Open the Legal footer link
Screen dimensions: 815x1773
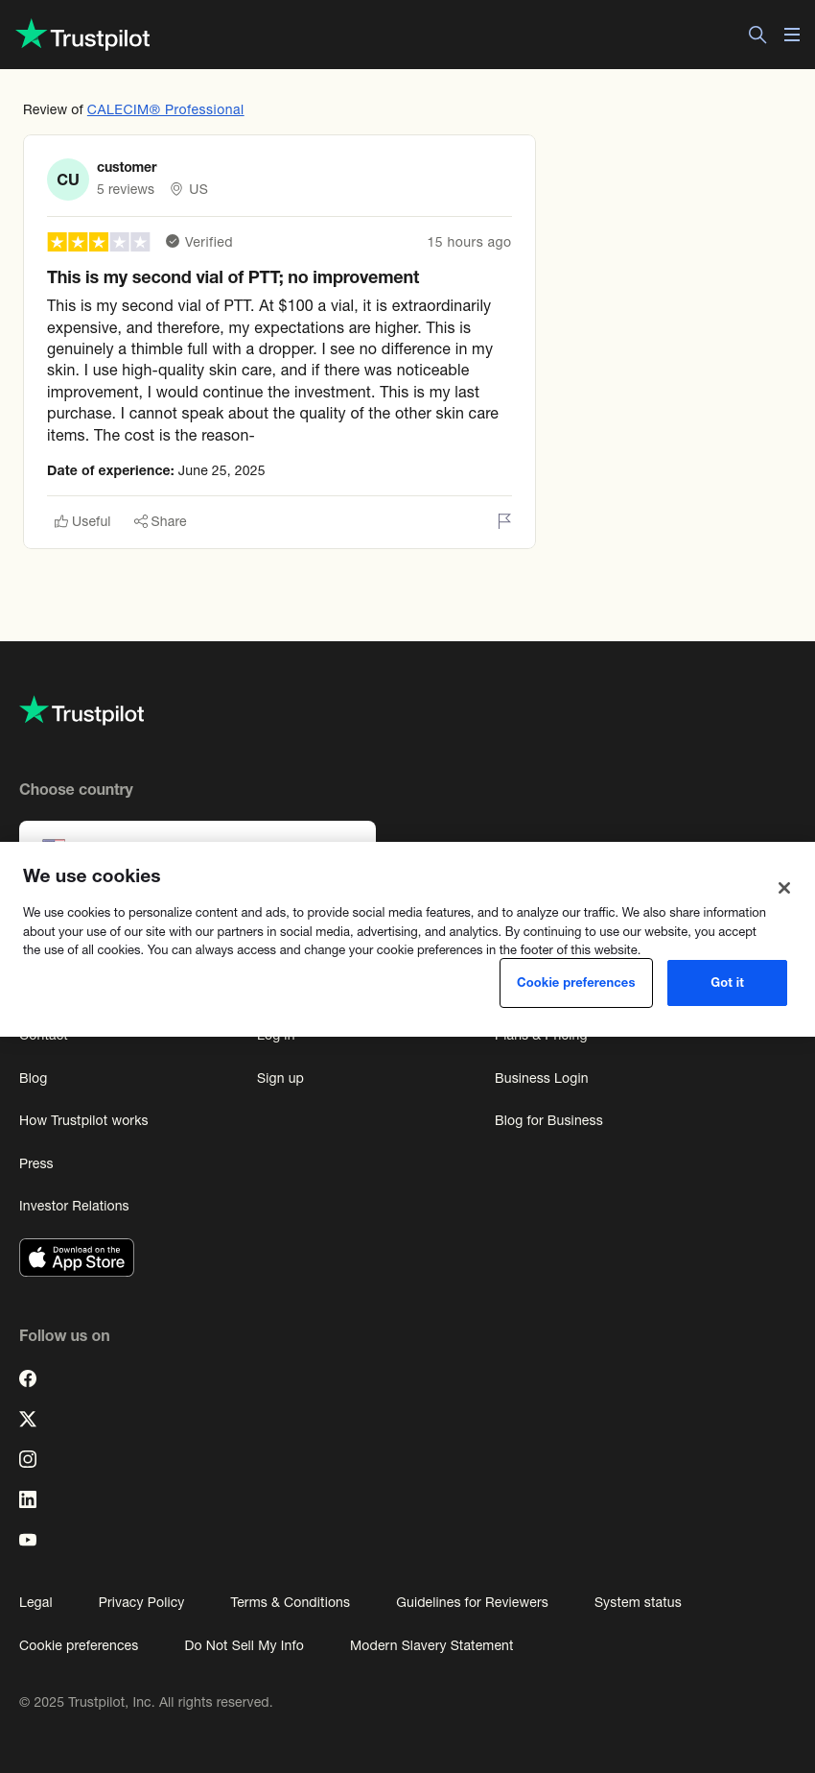pyautogui.click(x=35, y=1602)
